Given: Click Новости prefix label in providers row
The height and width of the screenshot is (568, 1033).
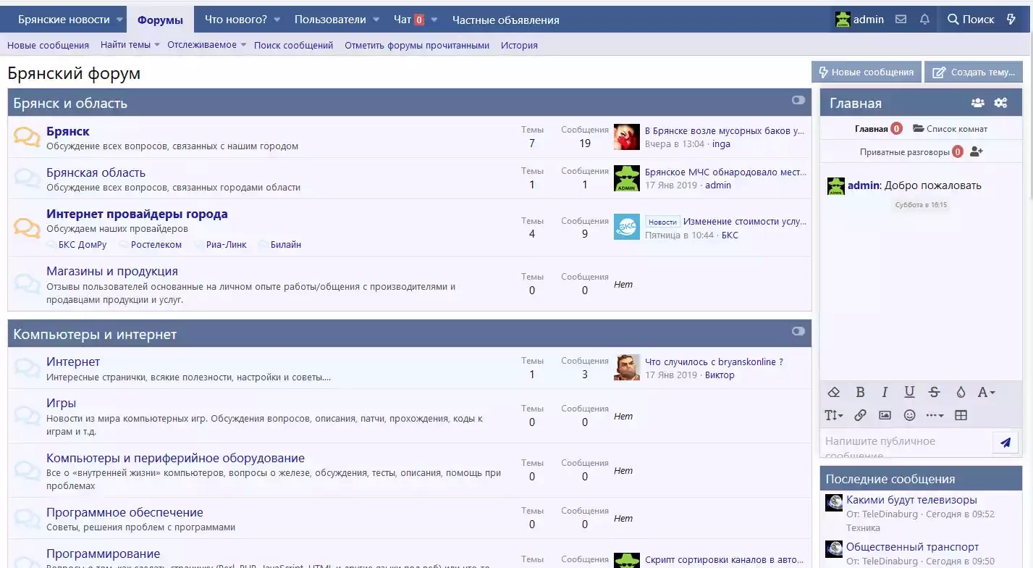Looking at the screenshot, I should pos(662,222).
